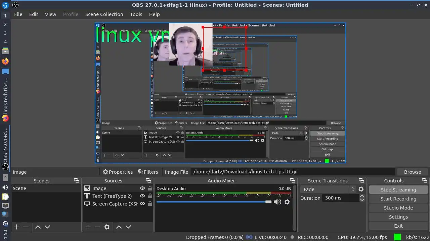Pop out the Controls dock panel
This screenshot has height=241, width=430.
coord(424,180)
